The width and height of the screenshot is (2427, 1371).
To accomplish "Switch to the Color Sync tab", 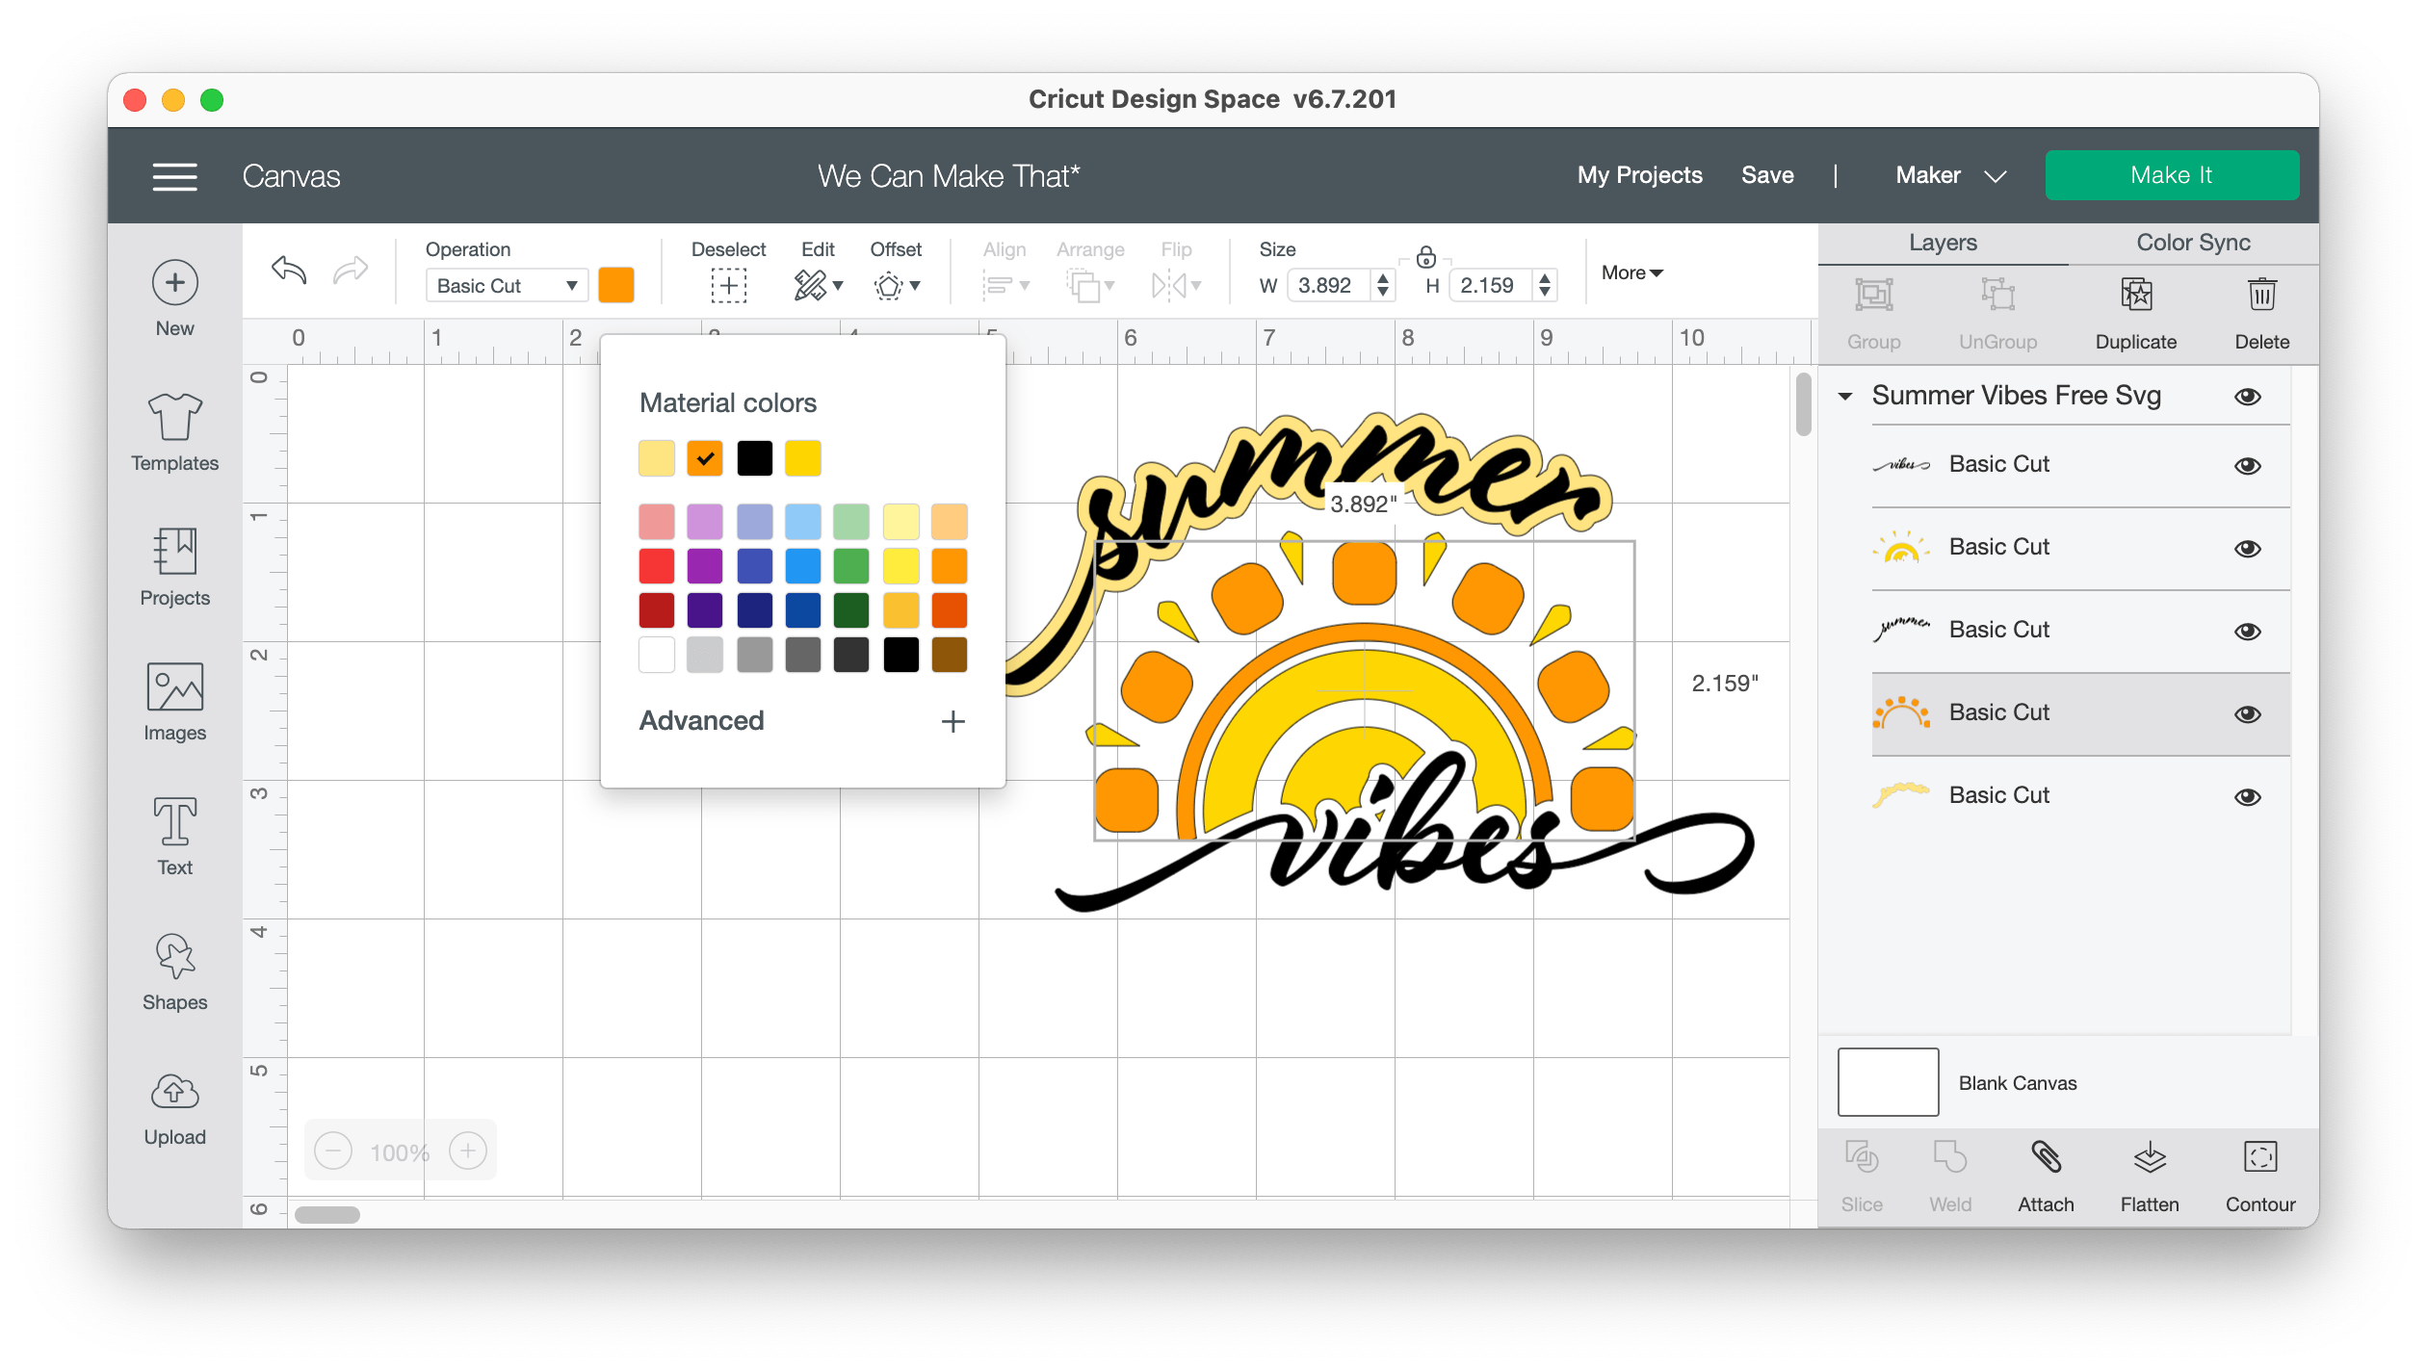I will click(2192, 243).
